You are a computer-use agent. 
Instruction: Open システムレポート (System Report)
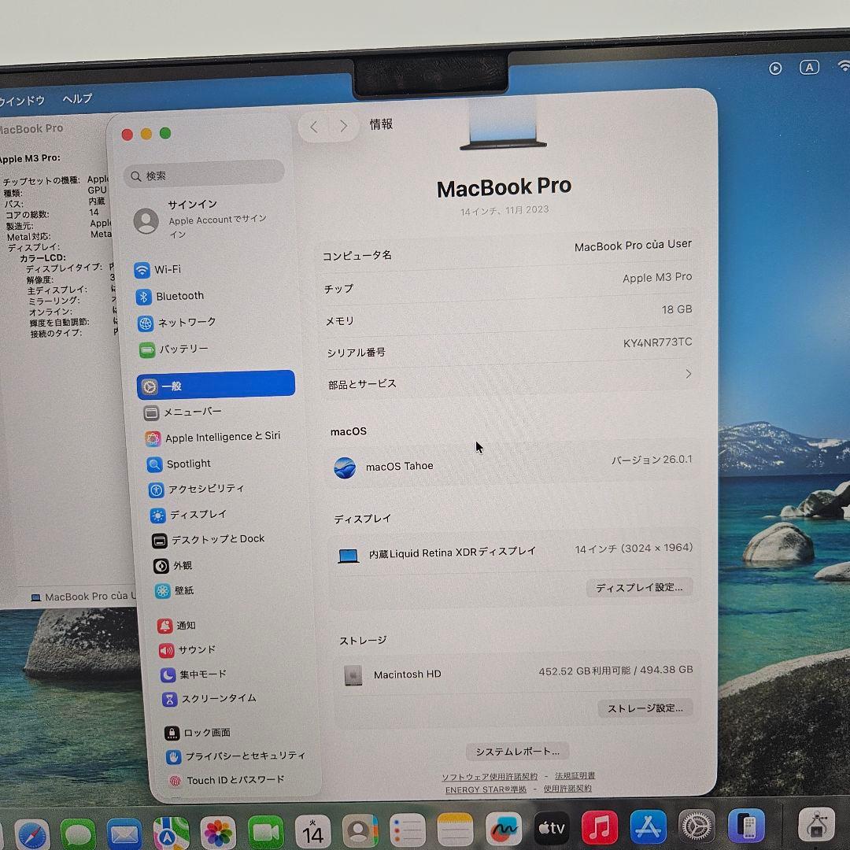coord(516,751)
